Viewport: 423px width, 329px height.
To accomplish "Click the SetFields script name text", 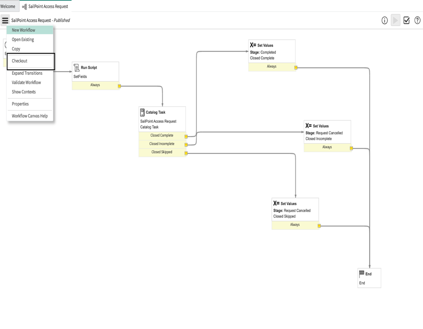I will (x=80, y=77).
